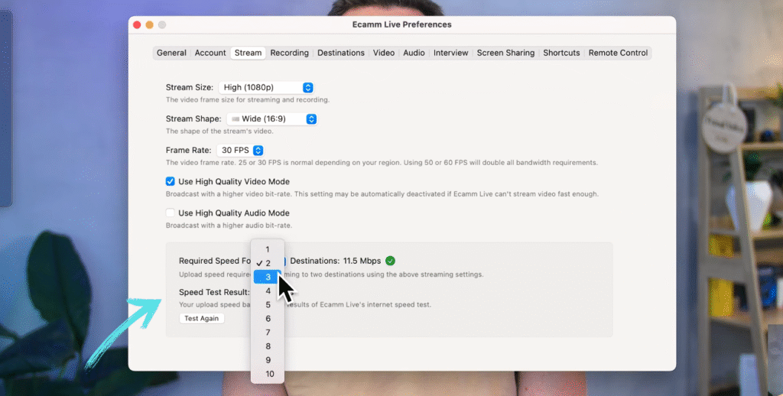
Task: Switch to the Remote Control tab
Action: [618, 53]
